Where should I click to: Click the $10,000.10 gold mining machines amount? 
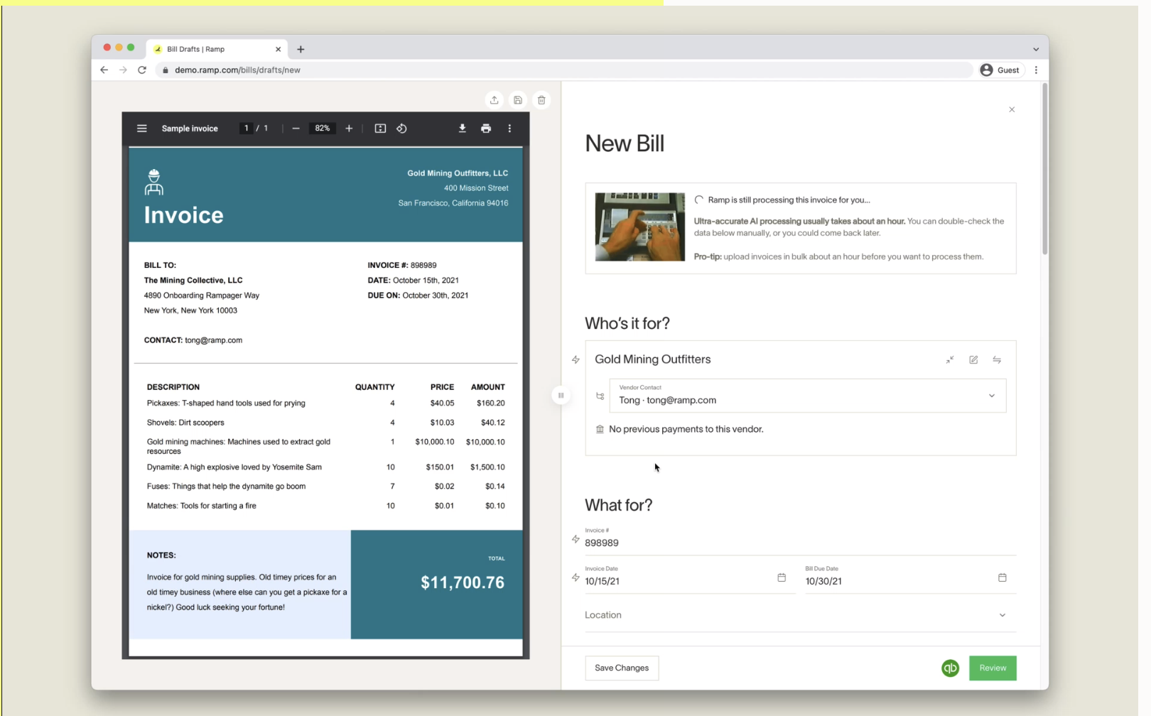coord(485,442)
